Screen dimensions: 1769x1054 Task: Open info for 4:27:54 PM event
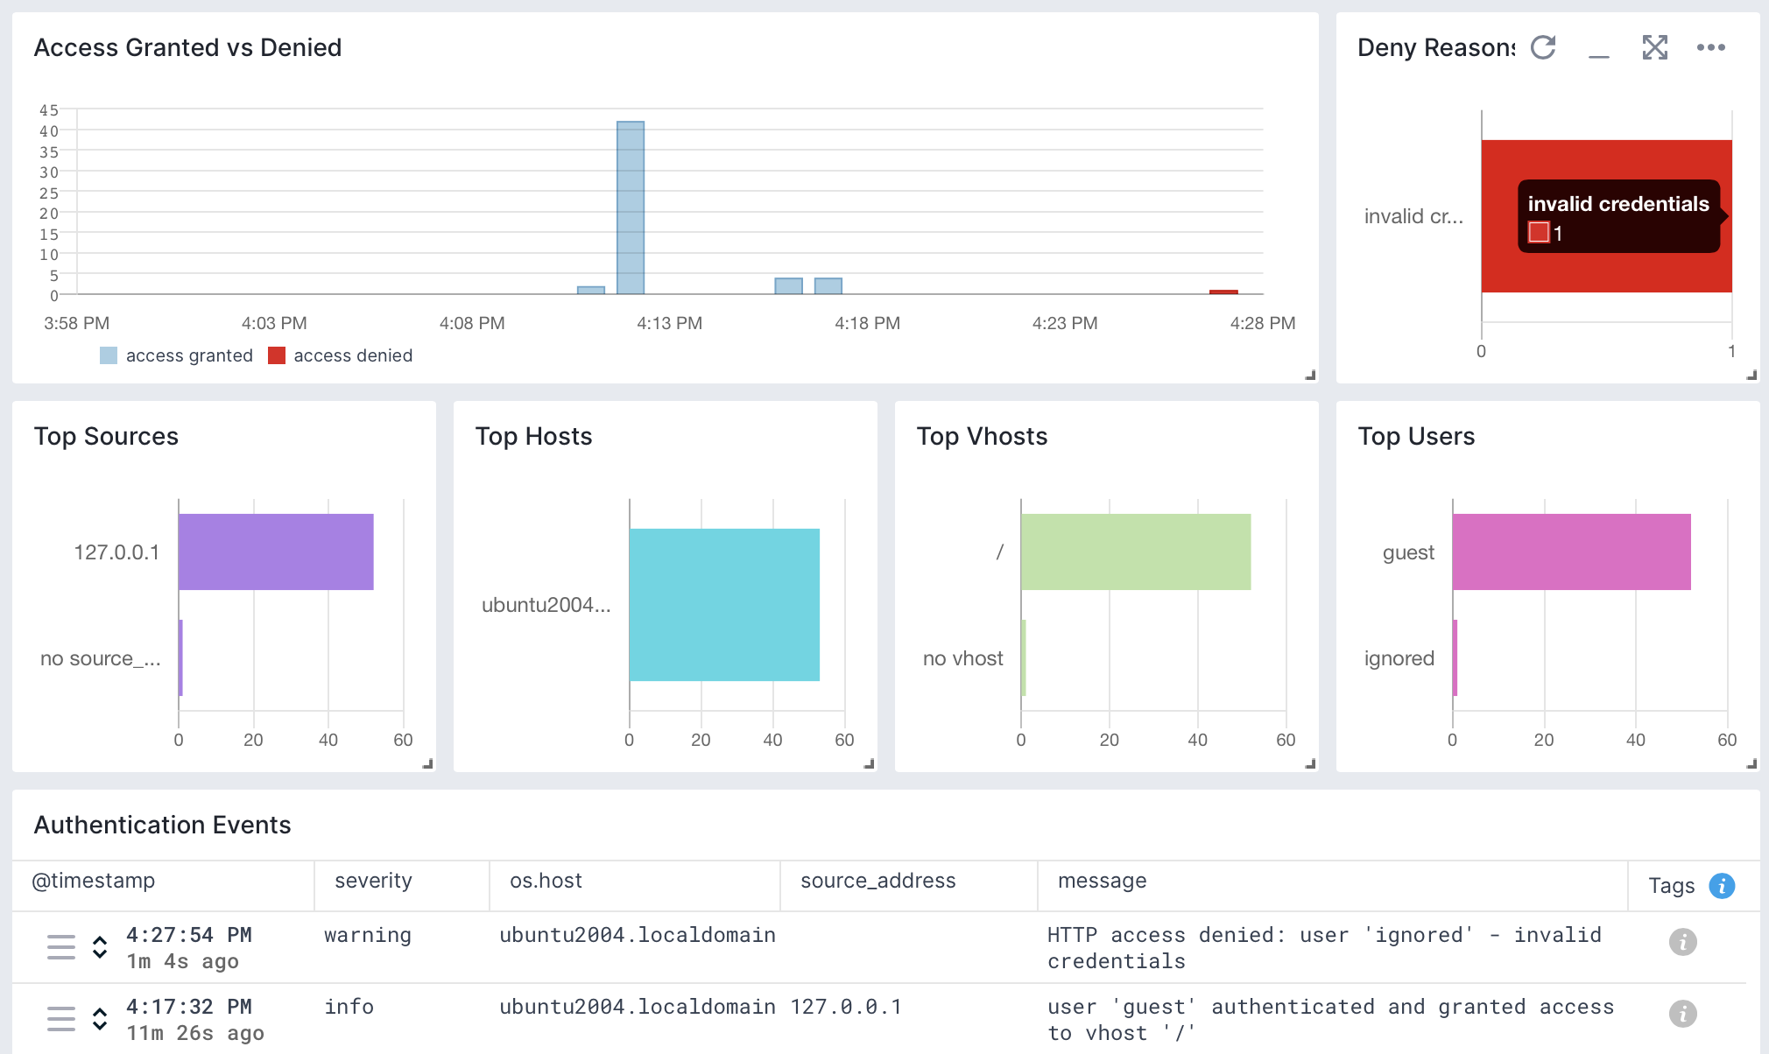click(x=1682, y=942)
